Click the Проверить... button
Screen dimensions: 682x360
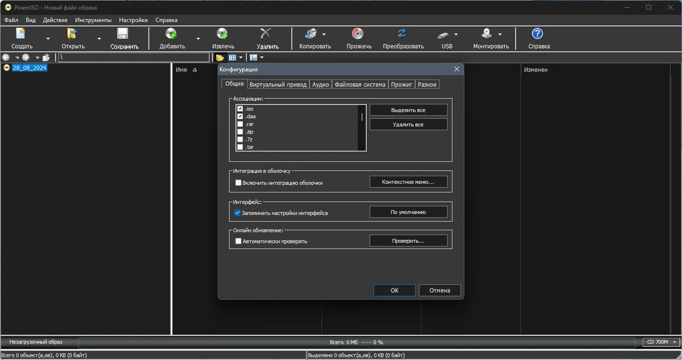(408, 241)
